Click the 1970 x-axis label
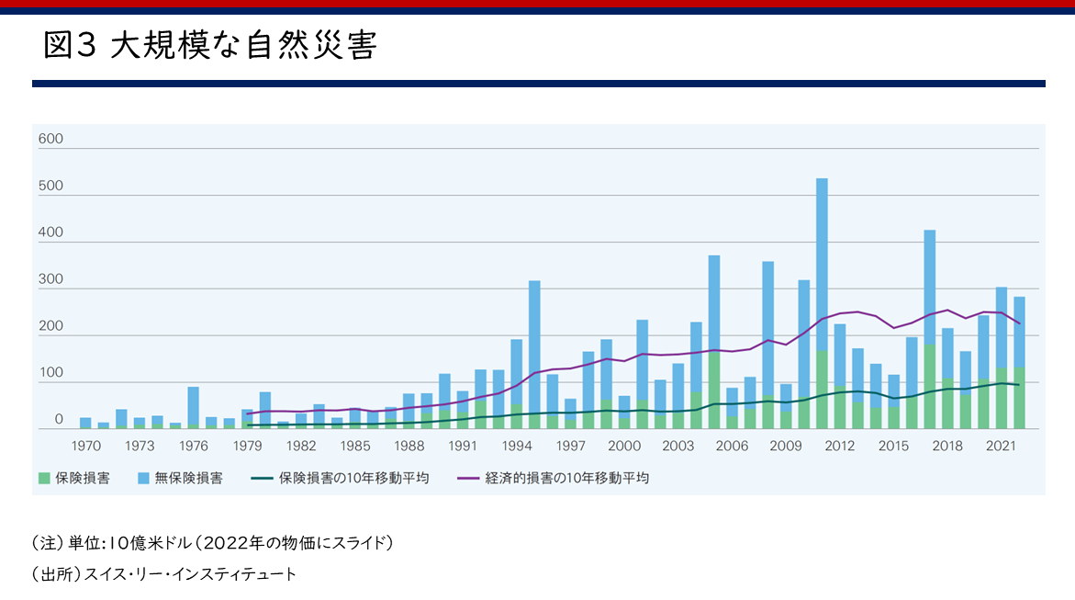This screenshot has height=600, width=1075. 85,446
